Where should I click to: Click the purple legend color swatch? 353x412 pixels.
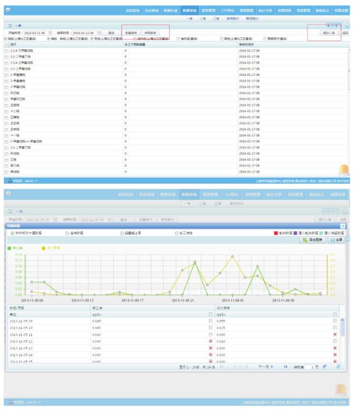click(295, 233)
